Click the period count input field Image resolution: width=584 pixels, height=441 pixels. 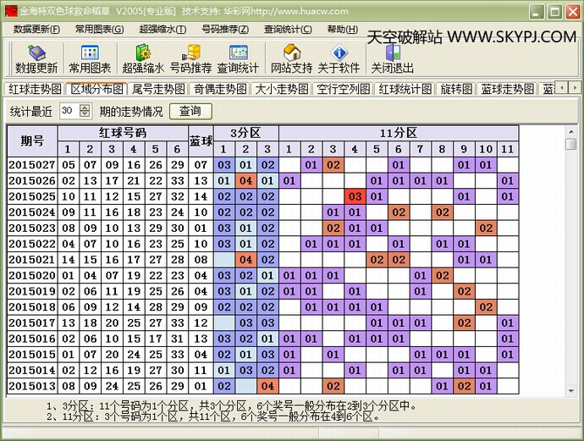click(x=69, y=111)
